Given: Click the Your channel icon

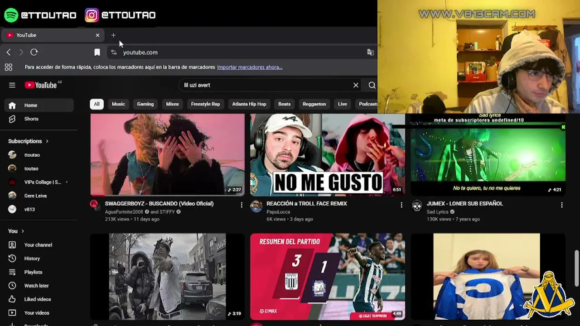Looking at the screenshot, I should (x=12, y=245).
